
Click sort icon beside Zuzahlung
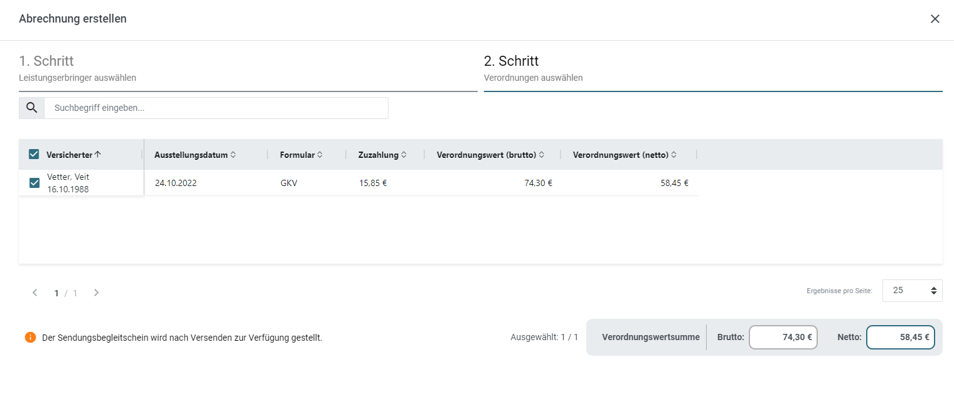tap(404, 155)
